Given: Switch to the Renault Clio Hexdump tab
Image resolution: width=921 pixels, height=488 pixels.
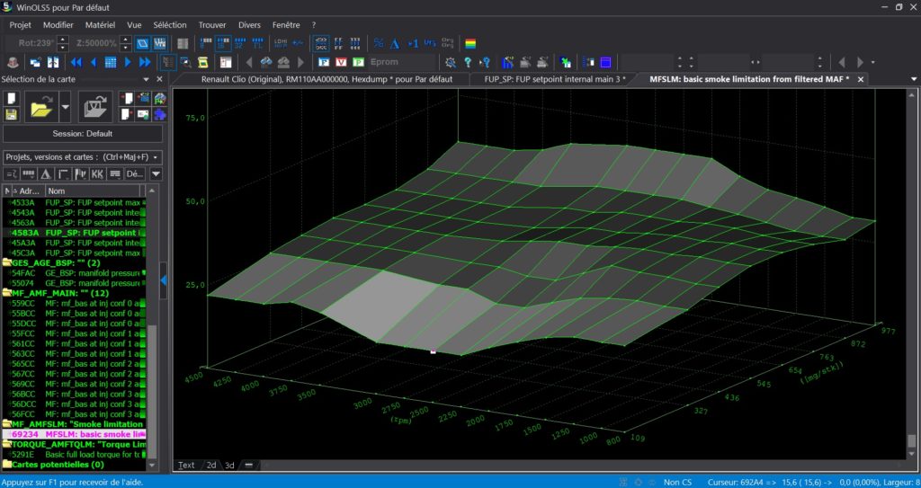Looking at the screenshot, I should (326, 79).
